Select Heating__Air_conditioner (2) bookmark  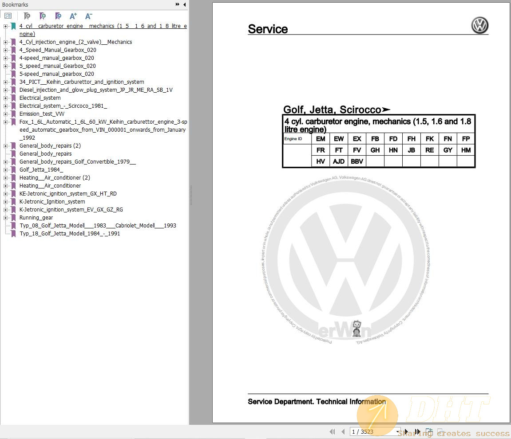coord(55,178)
